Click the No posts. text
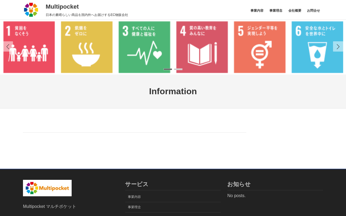 click(237, 196)
